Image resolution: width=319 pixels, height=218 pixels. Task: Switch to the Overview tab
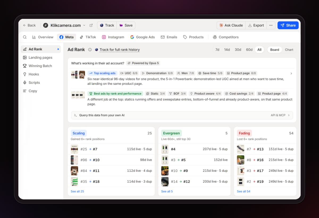tap(43, 37)
